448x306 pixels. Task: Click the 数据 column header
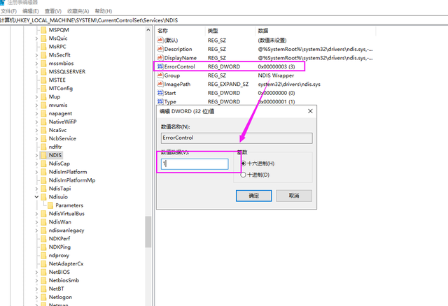(315, 31)
